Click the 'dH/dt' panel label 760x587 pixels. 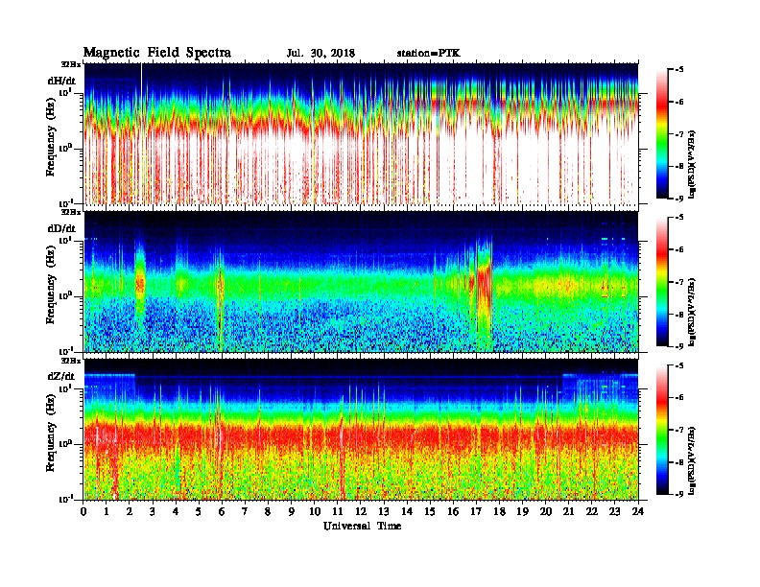61,81
